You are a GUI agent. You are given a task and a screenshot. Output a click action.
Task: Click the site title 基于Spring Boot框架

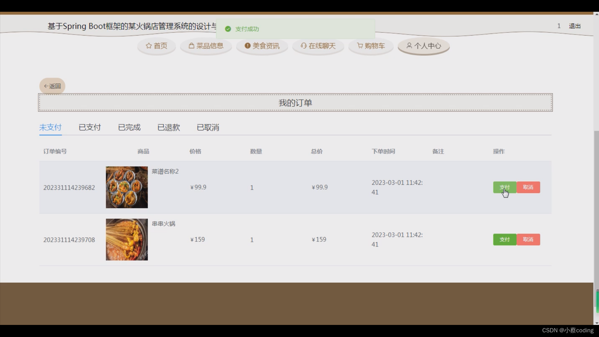click(x=133, y=26)
